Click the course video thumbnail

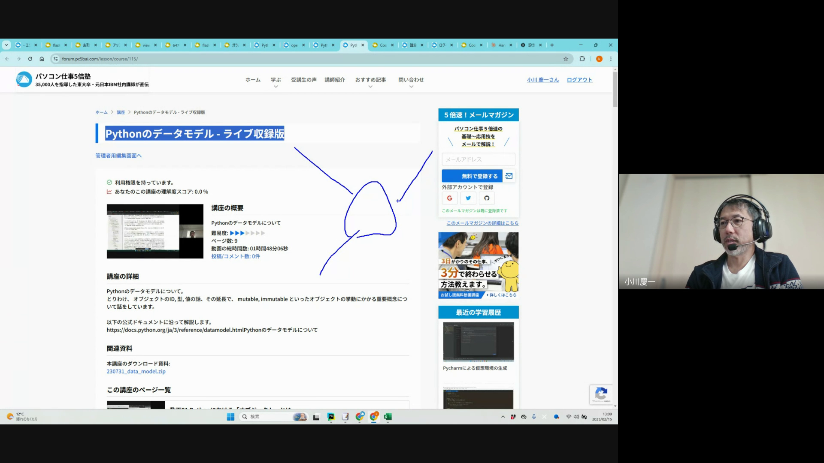(155, 231)
